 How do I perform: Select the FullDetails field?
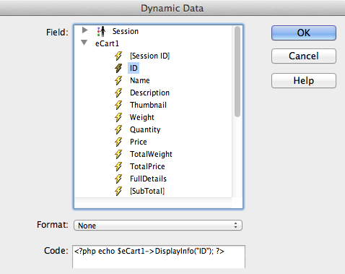[x=148, y=179]
